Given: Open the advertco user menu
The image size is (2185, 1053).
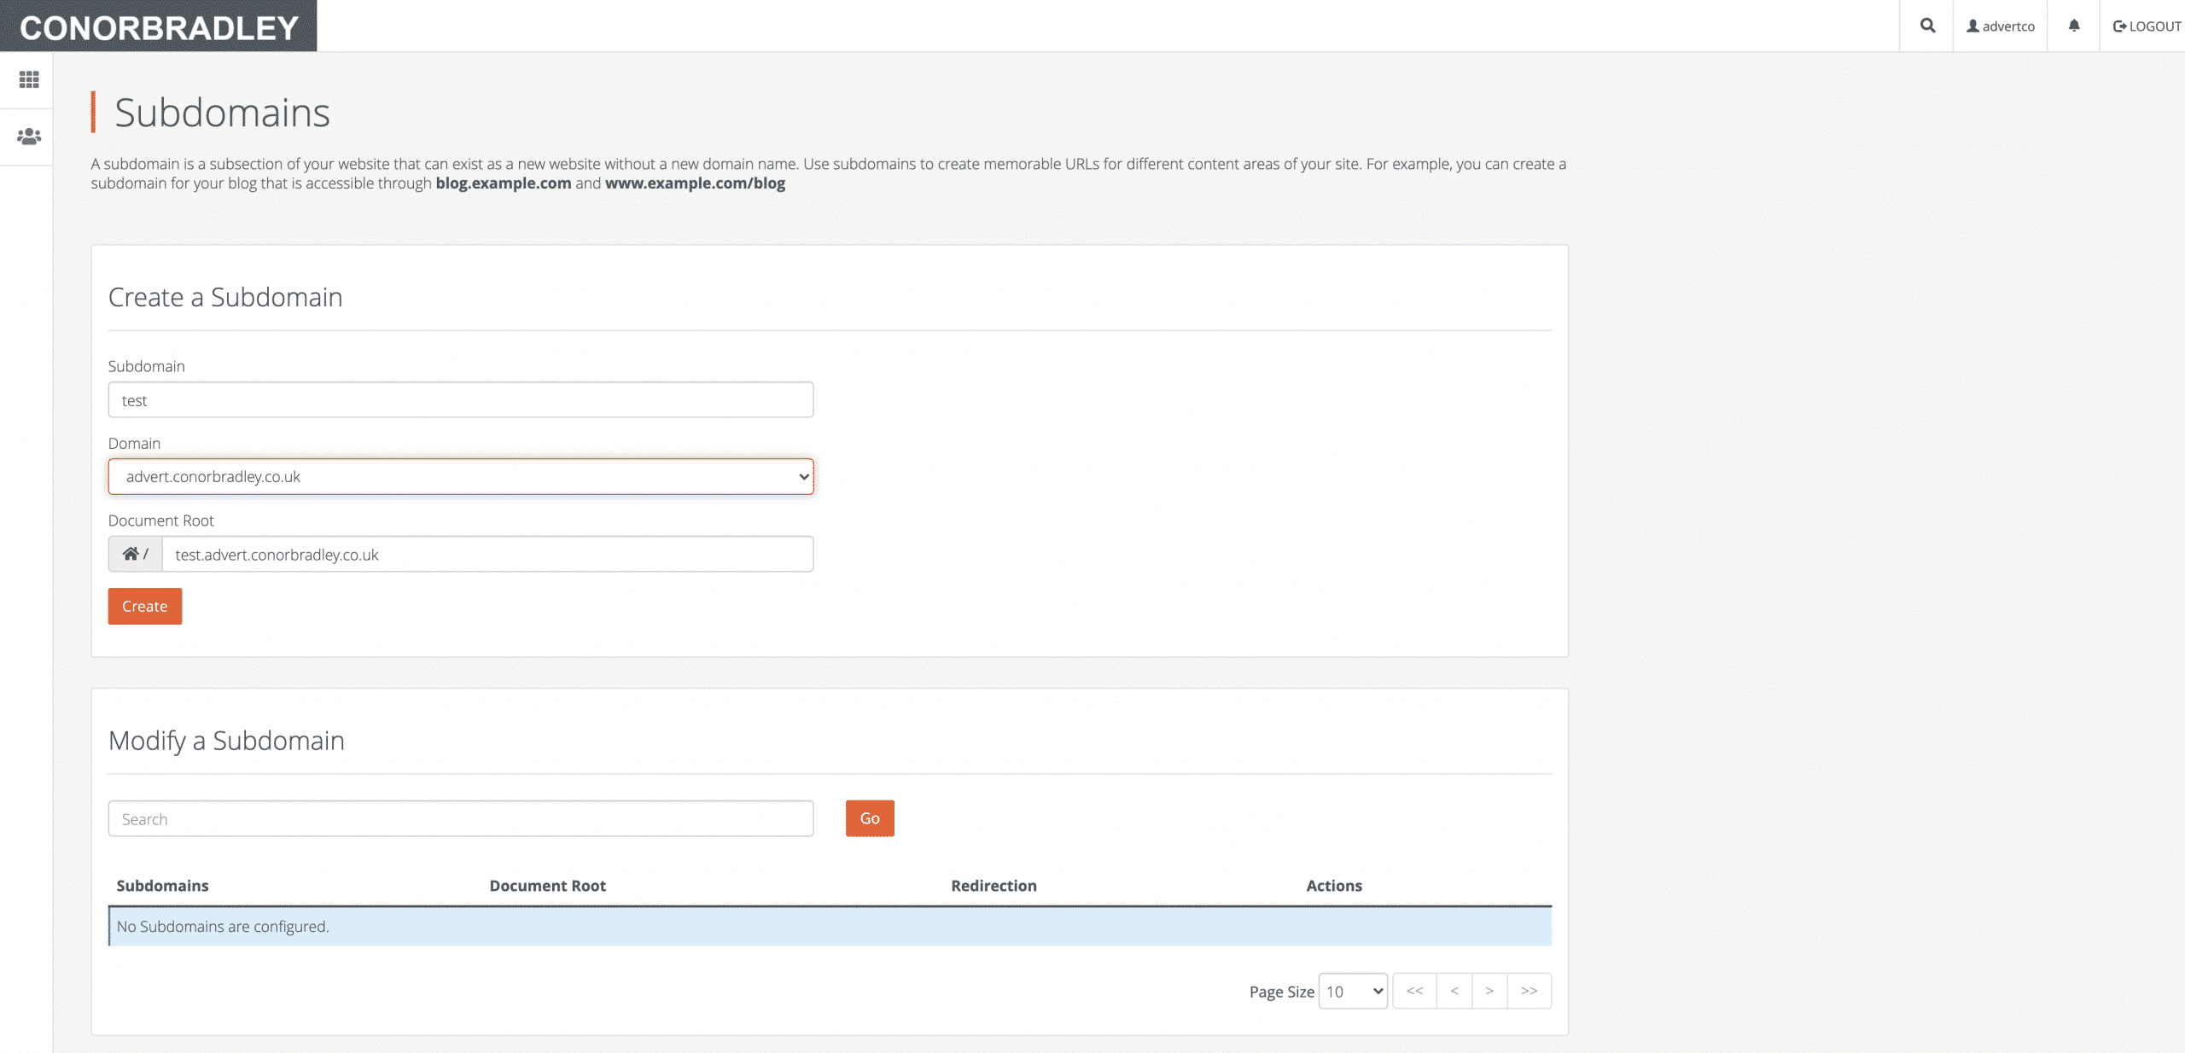Looking at the screenshot, I should pyautogui.click(x=2001, y=26).
